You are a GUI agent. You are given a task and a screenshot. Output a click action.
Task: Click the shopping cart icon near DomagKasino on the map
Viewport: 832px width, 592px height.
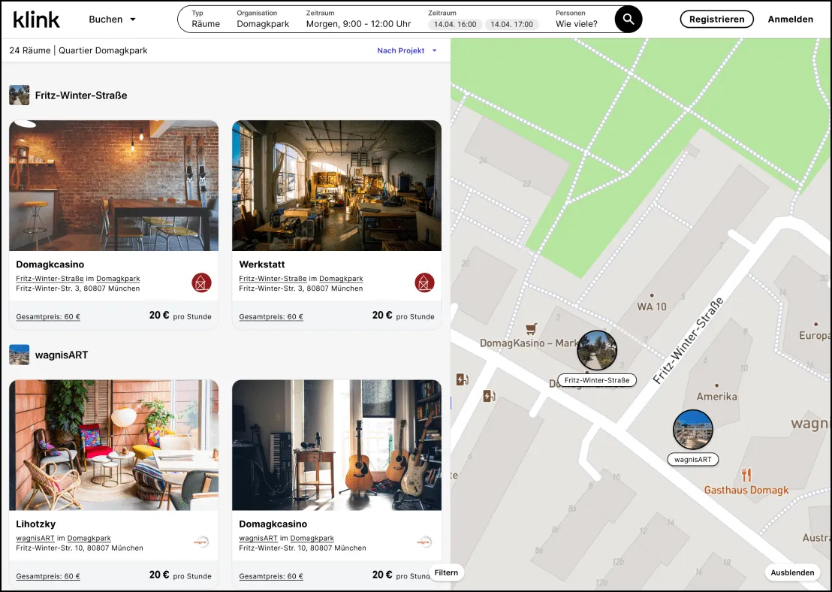coord(531,327)
